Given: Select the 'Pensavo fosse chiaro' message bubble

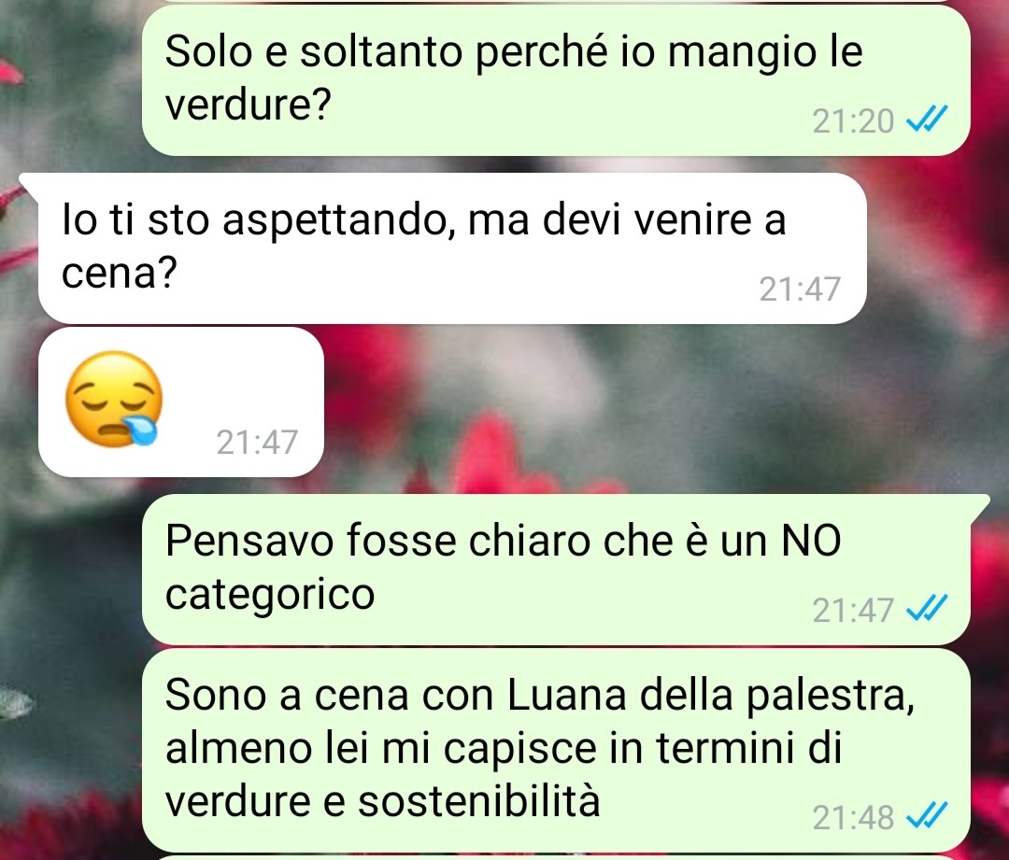Looking at the screenshot, I should [x=556, y=570].
